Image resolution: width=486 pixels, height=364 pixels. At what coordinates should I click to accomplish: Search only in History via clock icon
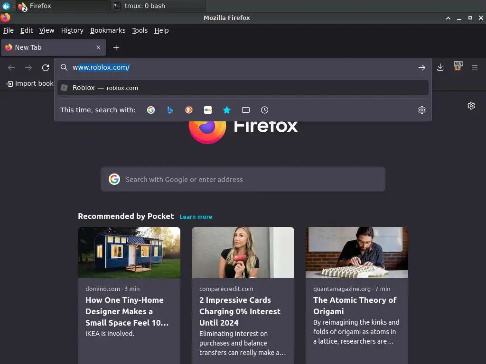tap(265, 110)
